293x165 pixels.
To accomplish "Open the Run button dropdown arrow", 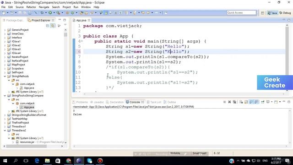I will pos(54,13).
